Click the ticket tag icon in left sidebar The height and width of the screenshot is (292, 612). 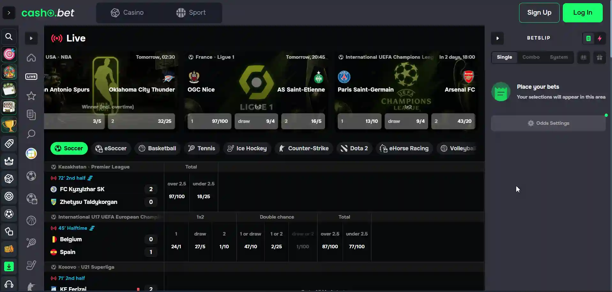9,143
